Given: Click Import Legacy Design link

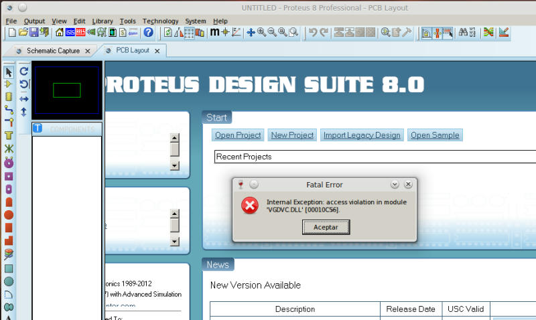Looking at the screenshot, I should click(x=362, y=135).
